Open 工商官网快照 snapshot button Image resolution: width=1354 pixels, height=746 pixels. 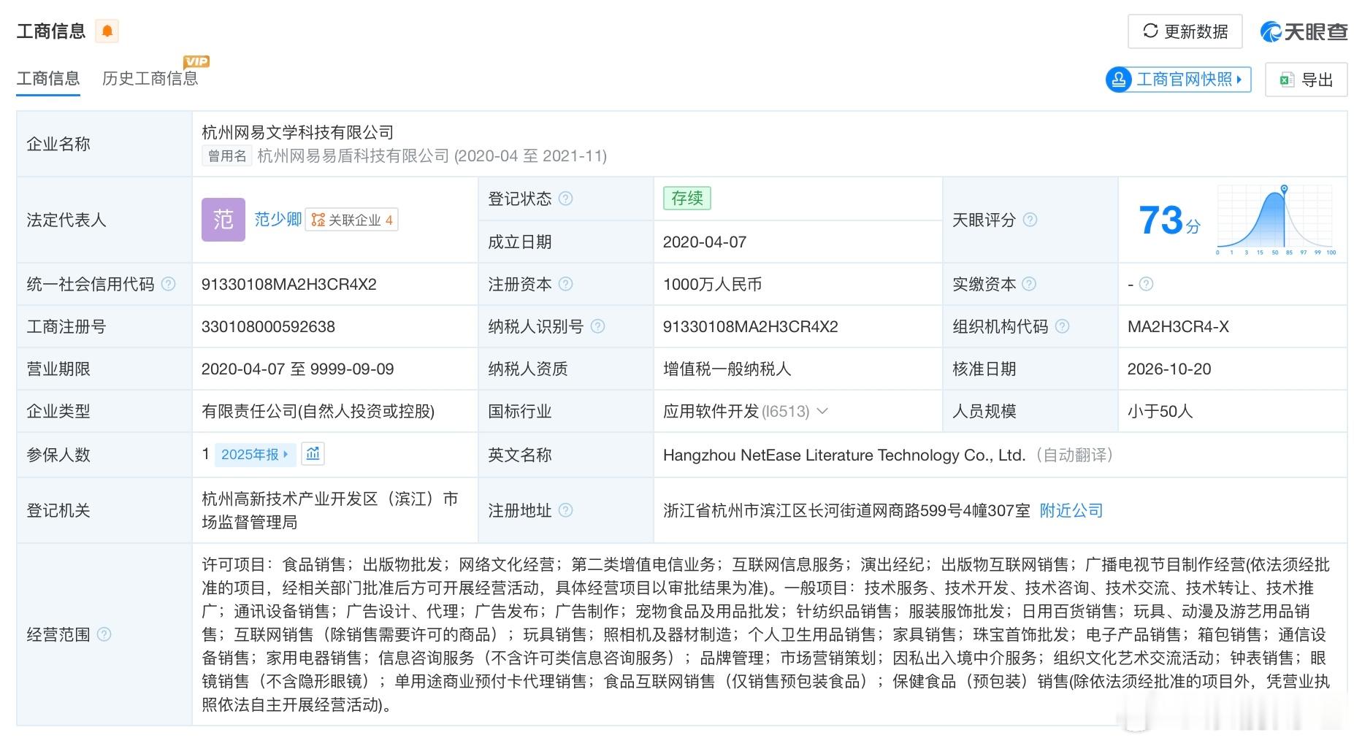pos(1178,80)
